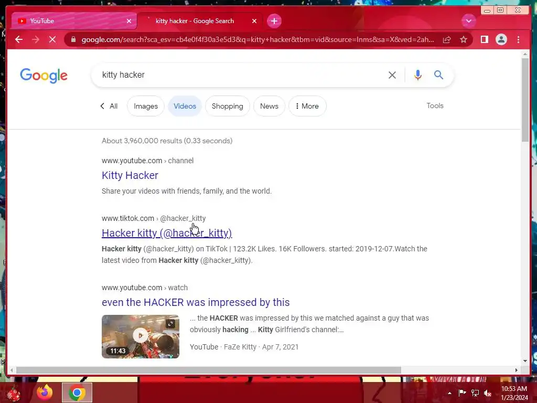The image size is (537, 403).
Task: Click scroll left arrow on horizontal scrollbar
Action: coord(12,370)
